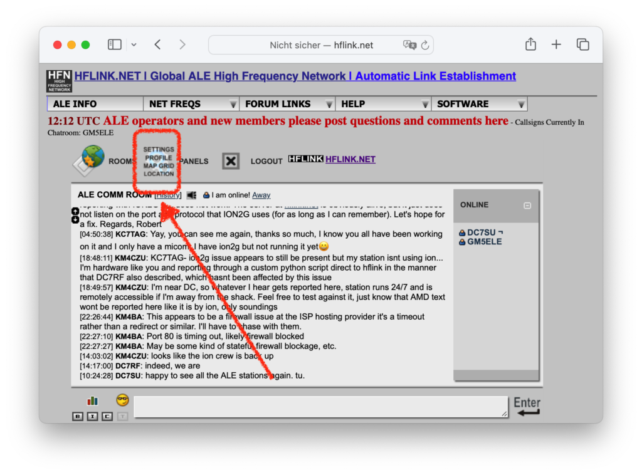Open the Safari share icon
The height and width of the screenshot is (475, 642).
tap(530, 44)
